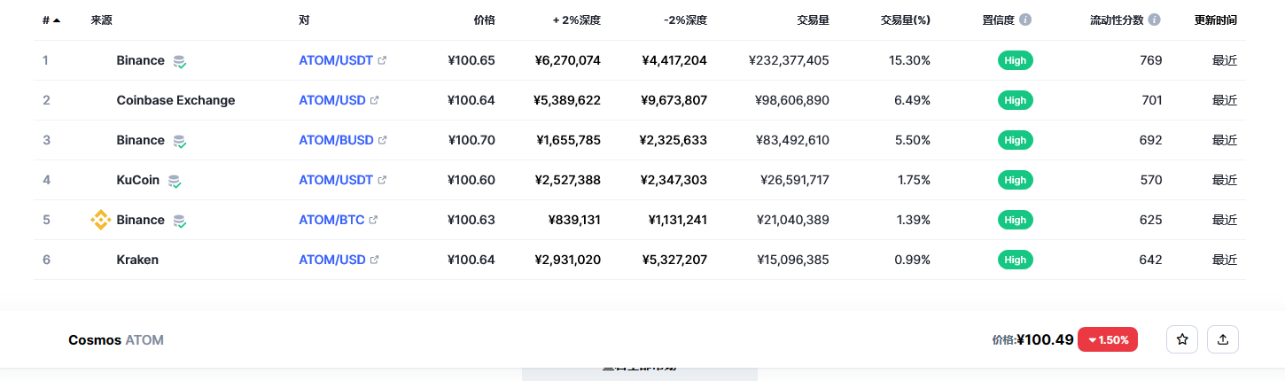Click the verified reserves icon in Binance ATOM/BUSD row
This screenshot has width=1285, height=381.
[180, 141]
